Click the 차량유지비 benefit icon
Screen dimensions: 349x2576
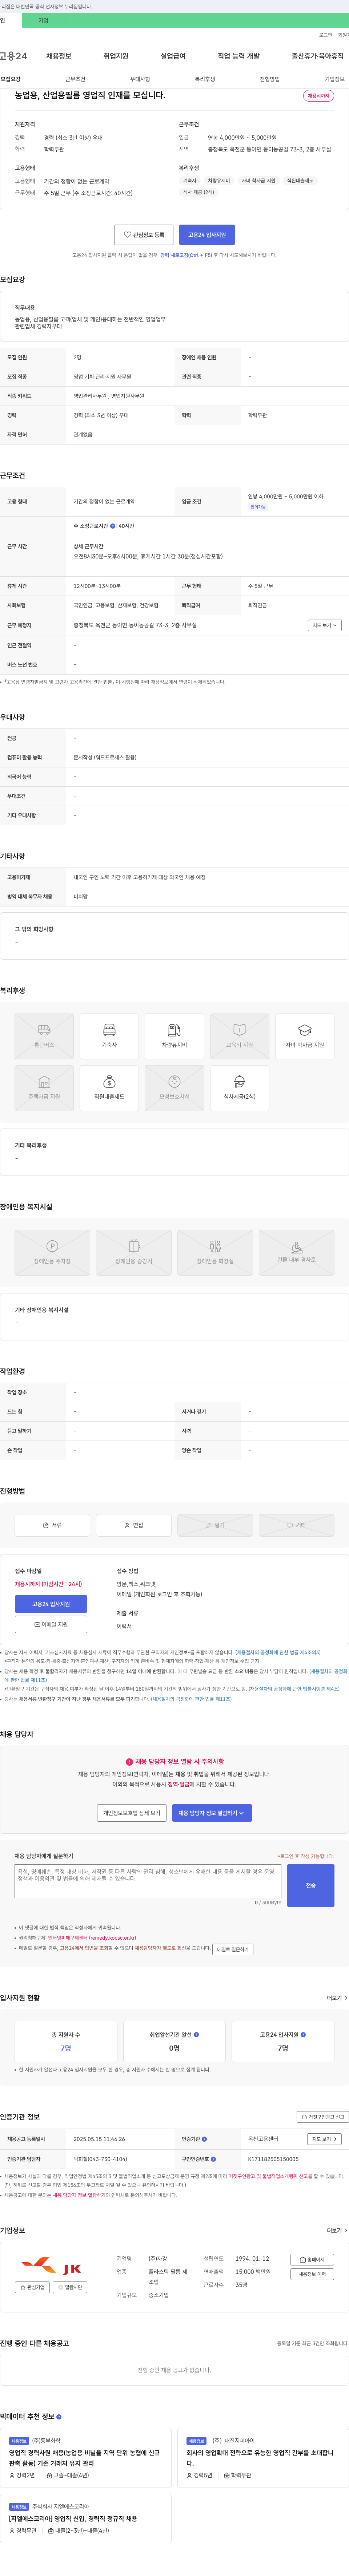pos(174,1036)
